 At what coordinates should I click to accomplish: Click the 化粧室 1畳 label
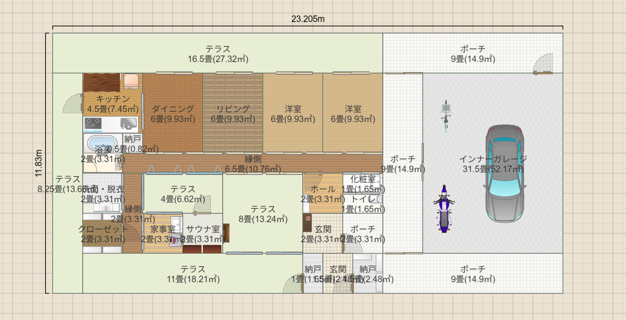pos(363,184)
